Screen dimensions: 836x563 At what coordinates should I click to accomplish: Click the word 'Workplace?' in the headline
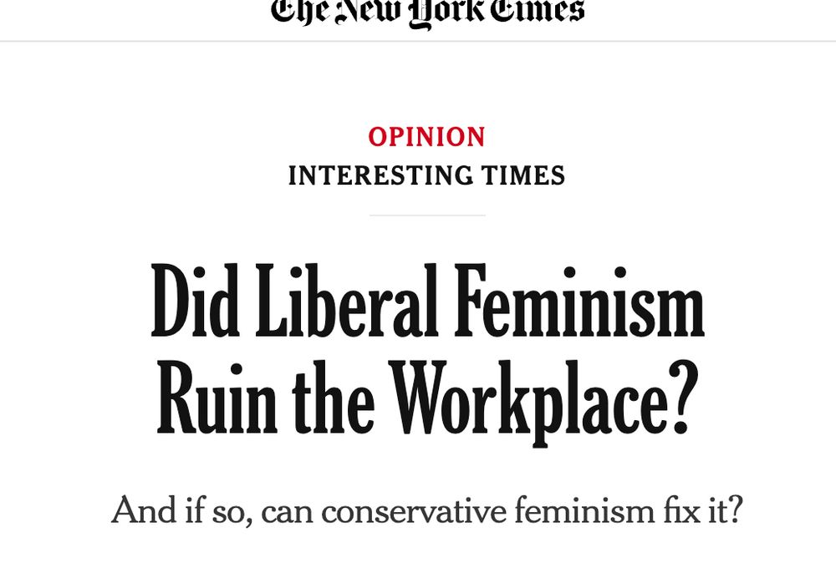click(x=544, y=400)
